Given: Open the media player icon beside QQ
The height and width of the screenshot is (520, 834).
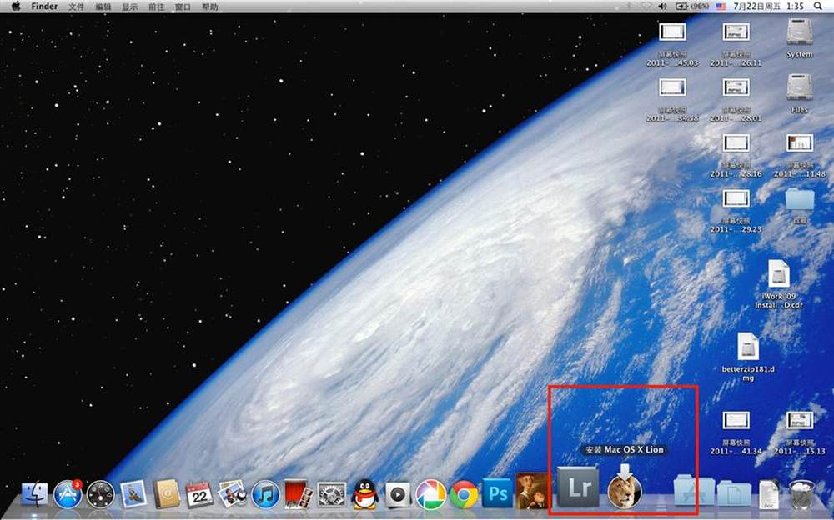Looking at the screenshot, I should [398, 495].
